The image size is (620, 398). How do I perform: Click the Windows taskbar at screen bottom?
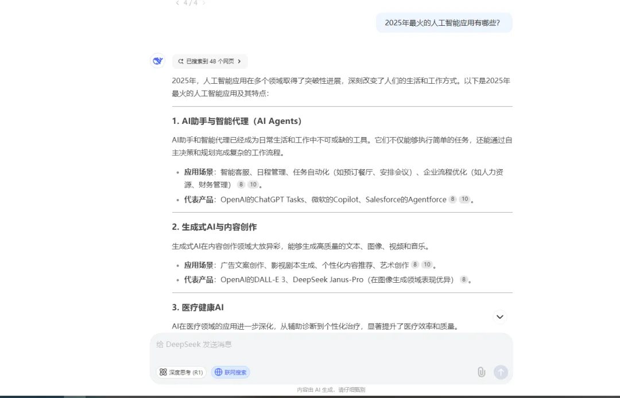click(x=310, y=396)
